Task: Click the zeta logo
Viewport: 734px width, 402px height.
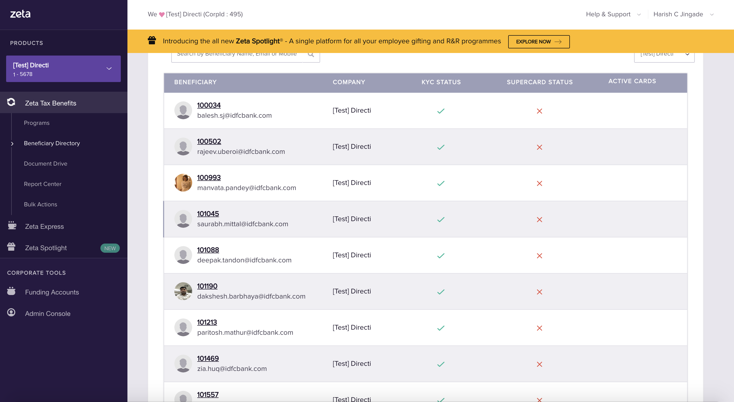Action: point(20,14)
